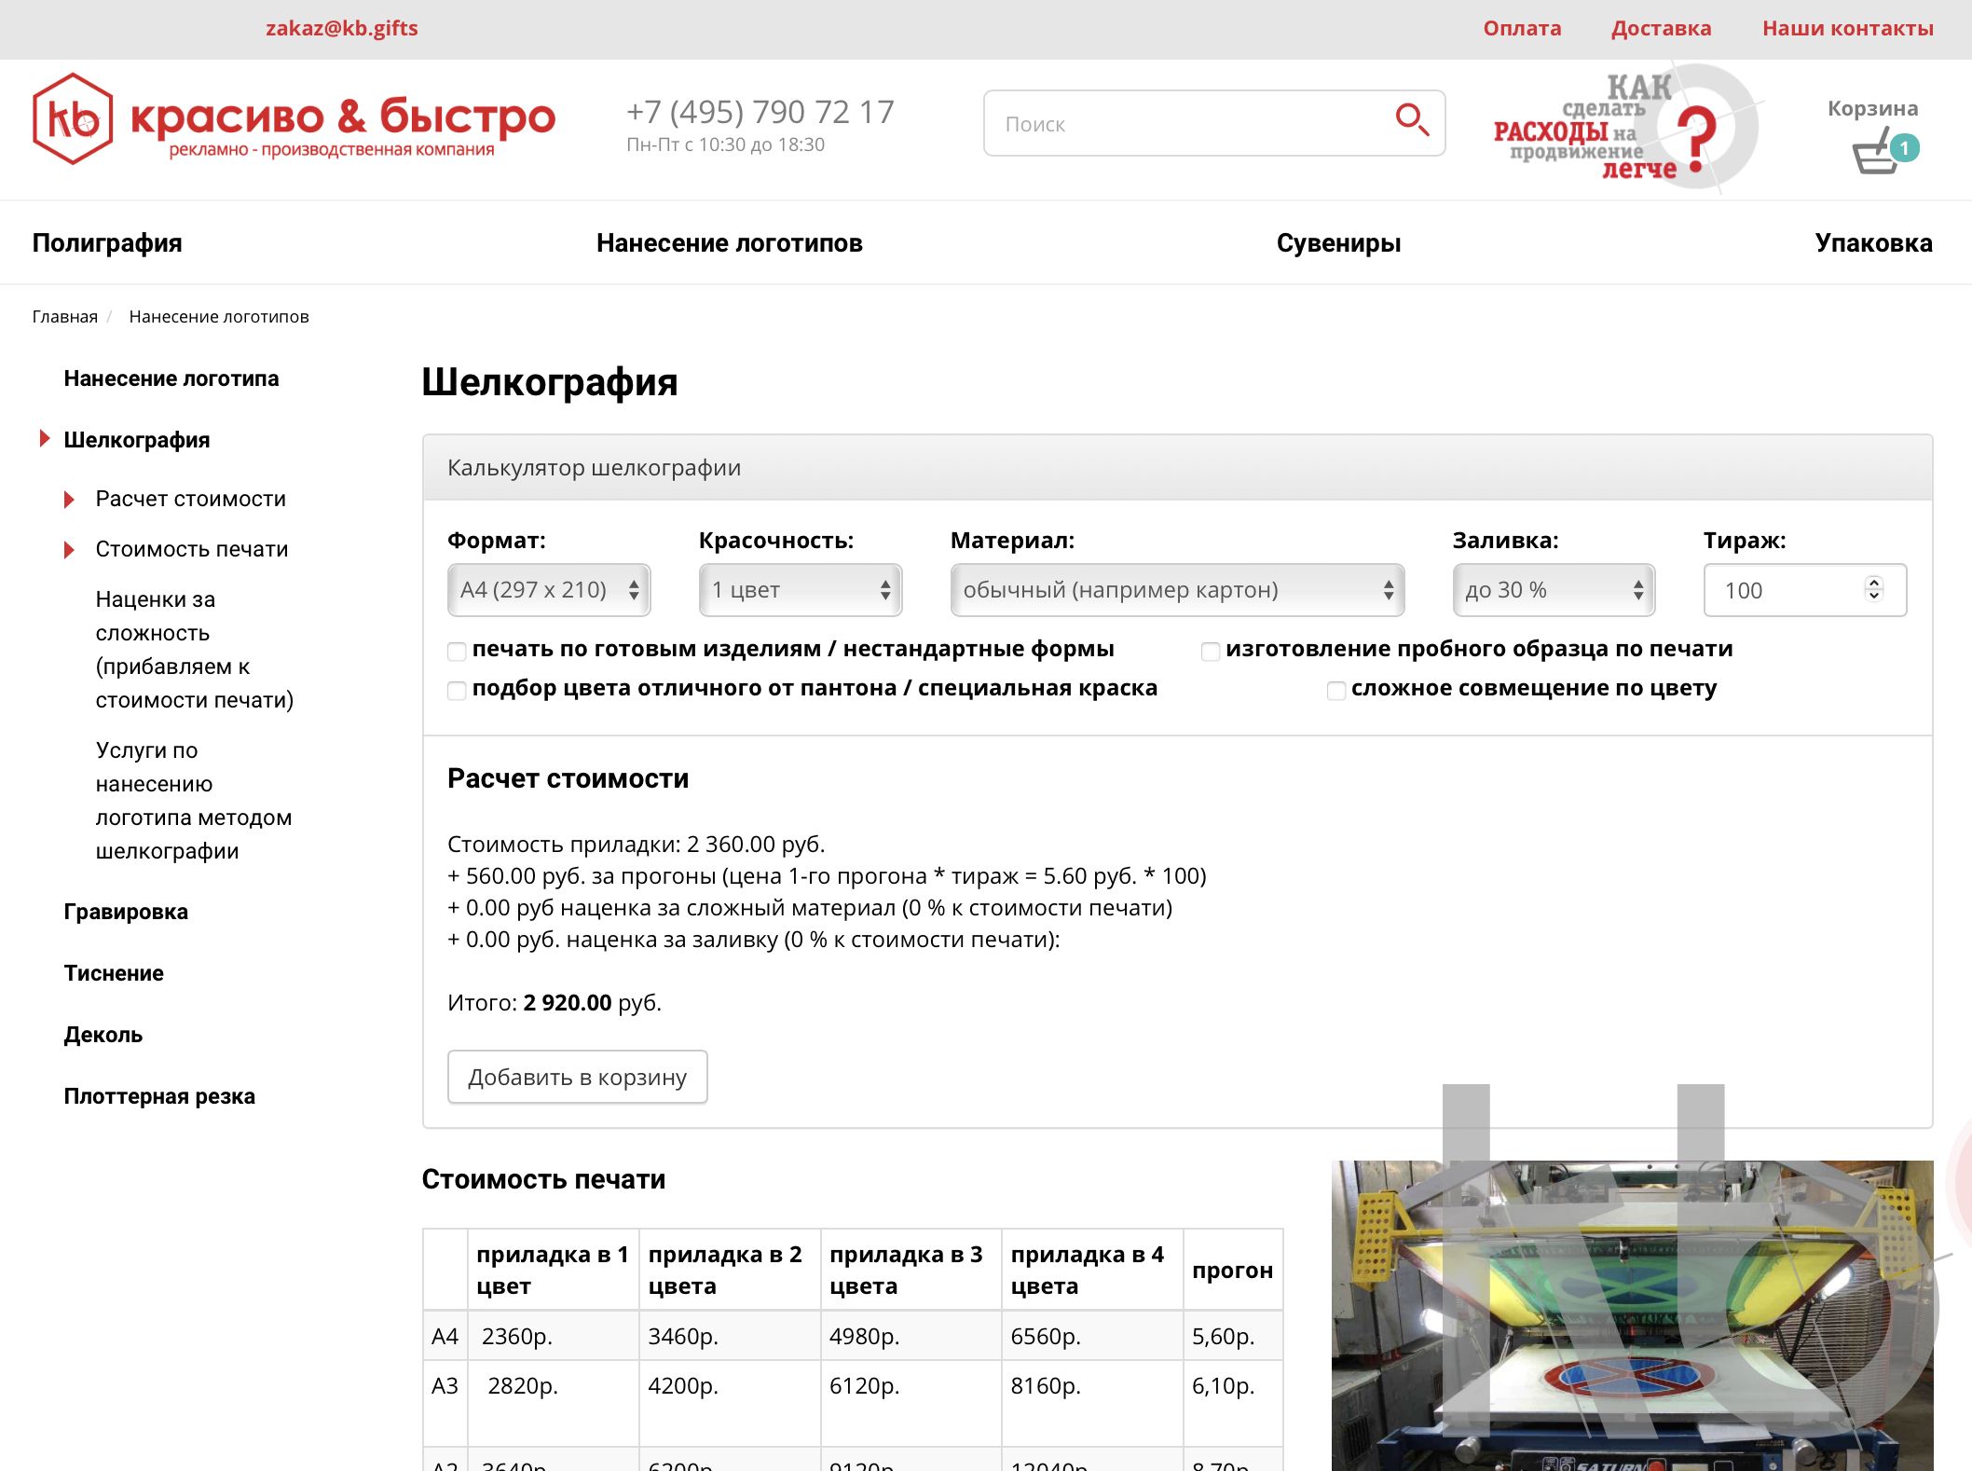
Task: Click the cart item count badge
Action: click(x=1904, y=147)
